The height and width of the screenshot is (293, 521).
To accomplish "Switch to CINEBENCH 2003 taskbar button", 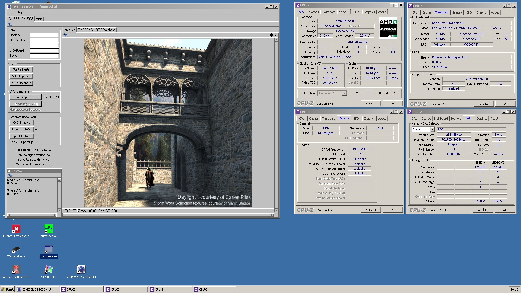I will pyautogui.click(x=37, y=289).
